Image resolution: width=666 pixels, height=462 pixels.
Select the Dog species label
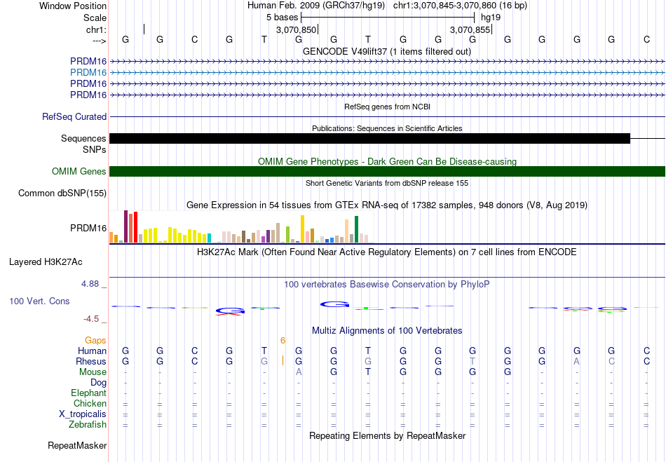click(x=98, y=383)
